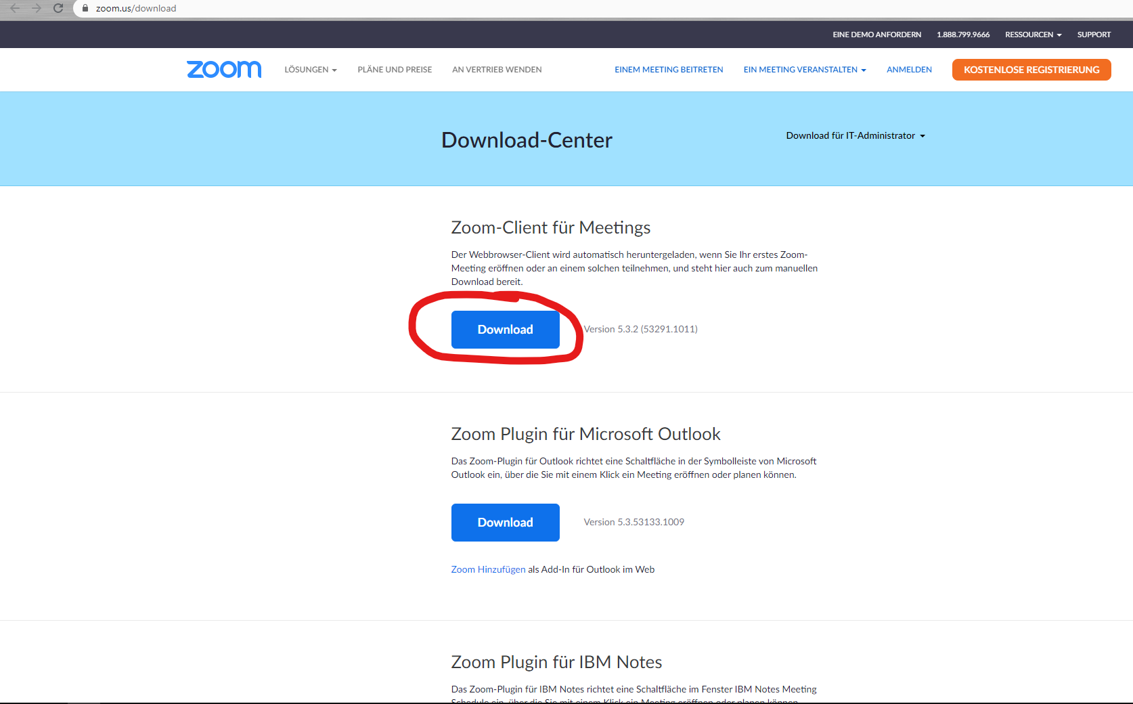
Task: Expand Download für IT-Administrator dropdown
Action: coord(856,135)
